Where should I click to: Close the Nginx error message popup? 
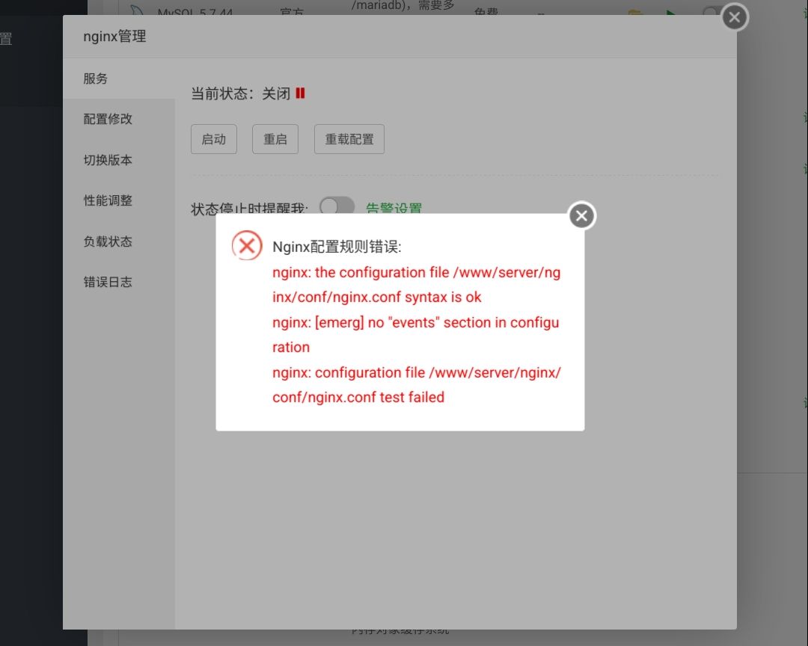tap(582, 216)
